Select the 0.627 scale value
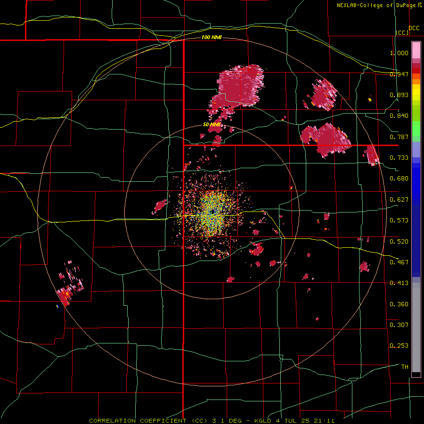424x424 pixels. click(x=399, y=200)
